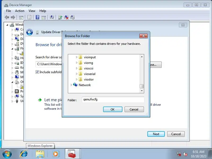
Task: Open the Action menu
Action: tap(20, 11)
